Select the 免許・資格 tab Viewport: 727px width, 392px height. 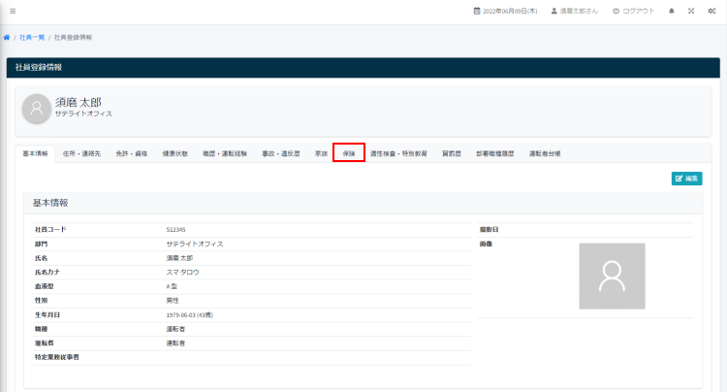coord(131,153)
